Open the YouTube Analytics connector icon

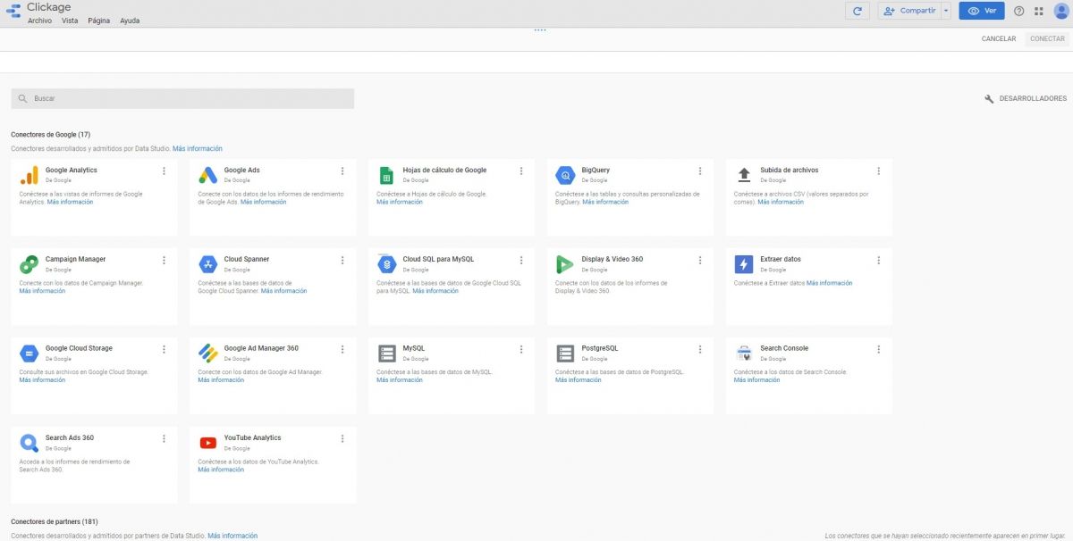pyautogui.click(x=208, y=442)
